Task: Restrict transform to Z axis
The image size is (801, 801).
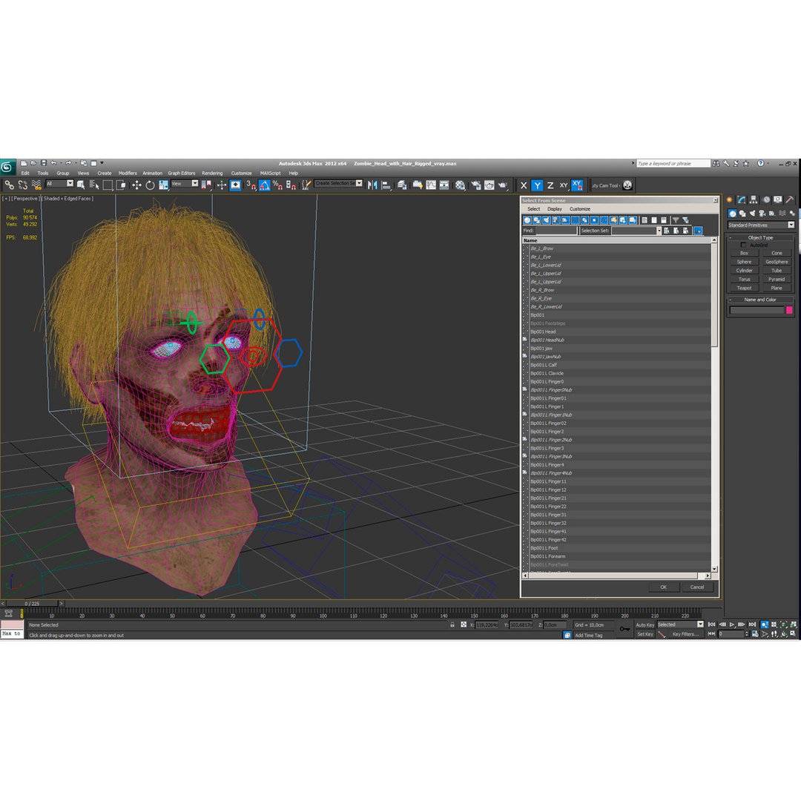Action: click(550, 185)
